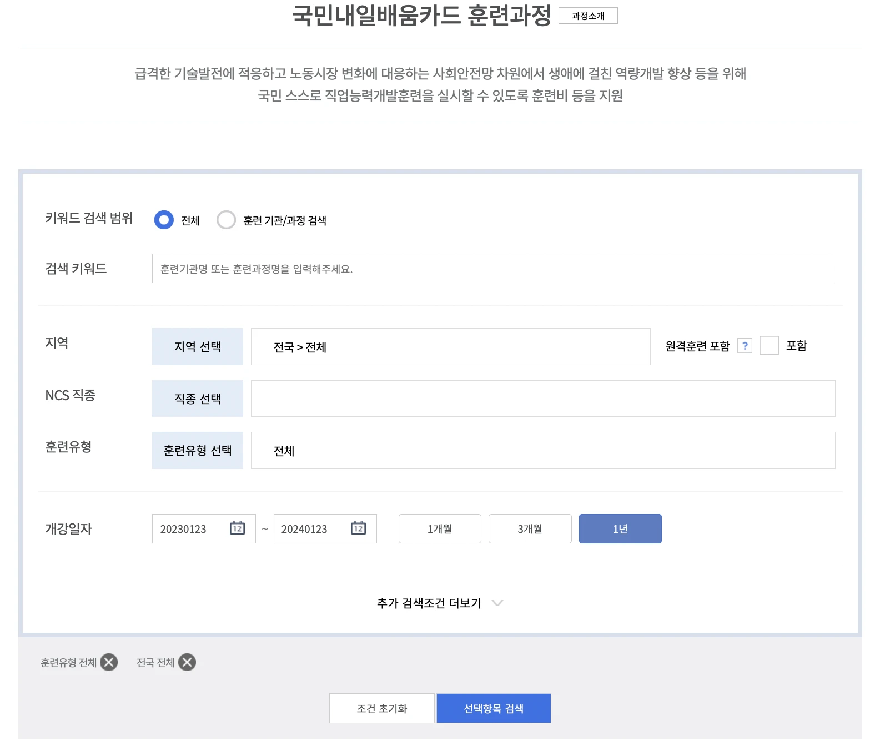Viewport: 895px width, 746px height.
Task: Open the 직종 선택 NCS job picker
Action: pyautogui.click(x=197, y=398)
